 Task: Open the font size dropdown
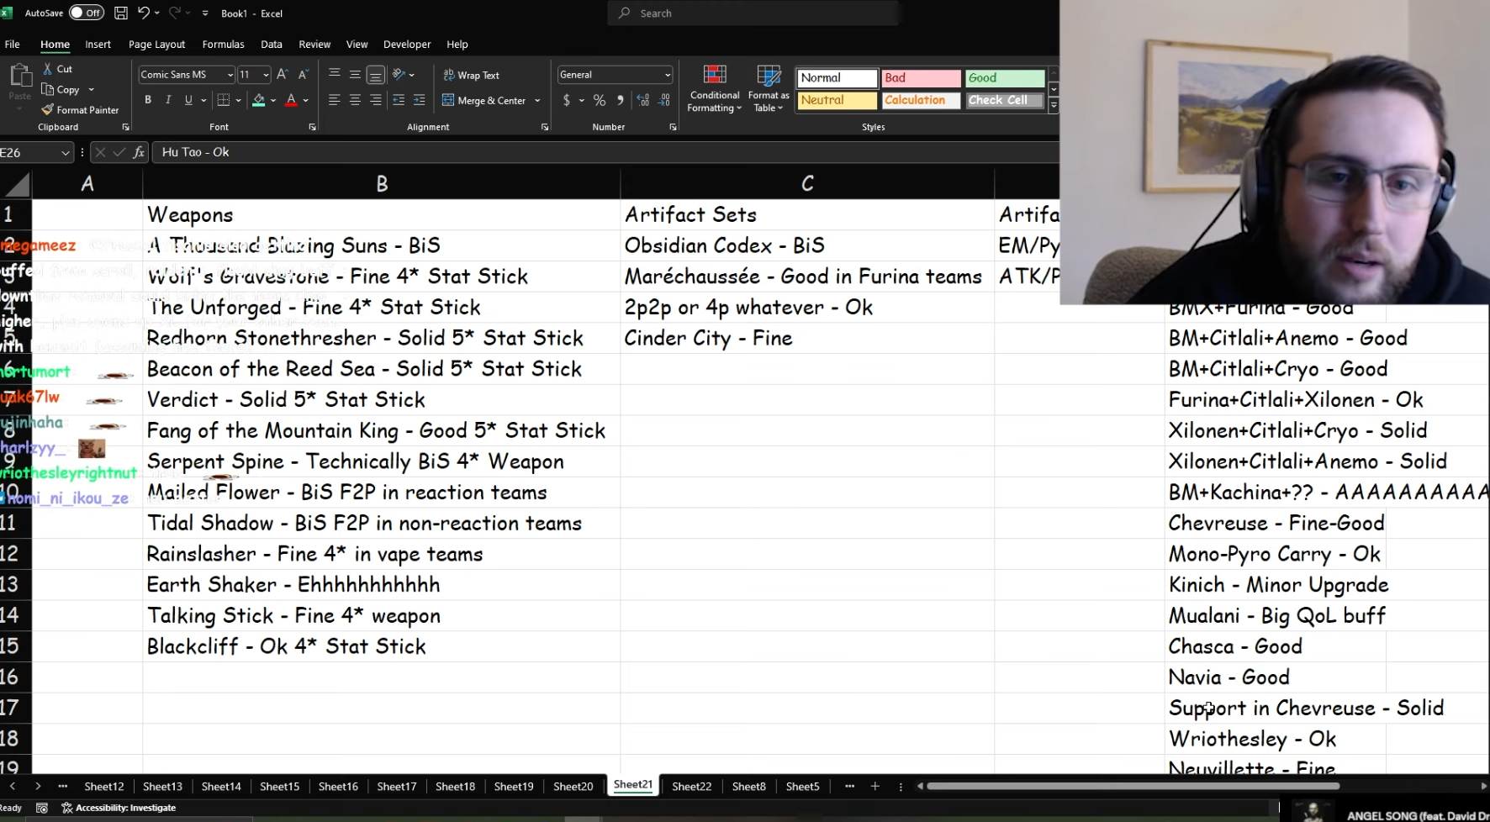click(266, 75)
